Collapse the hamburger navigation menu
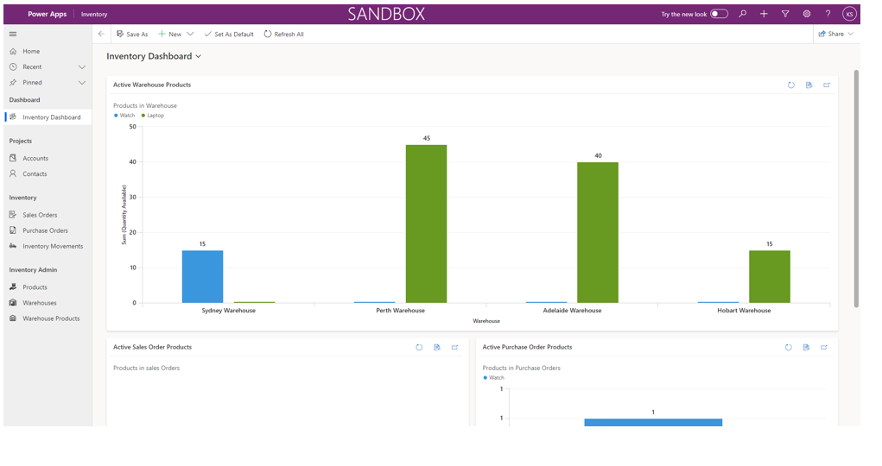The width and height of the screenshot is (882, 466). click(13, 34)
